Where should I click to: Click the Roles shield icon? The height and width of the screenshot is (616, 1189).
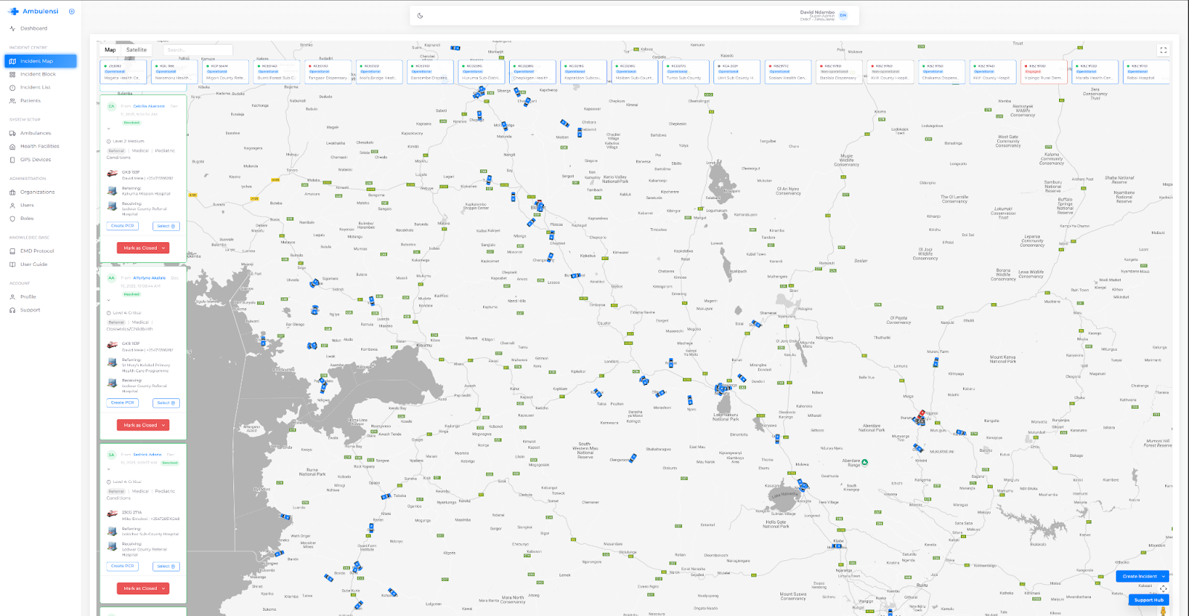(13, 218)
